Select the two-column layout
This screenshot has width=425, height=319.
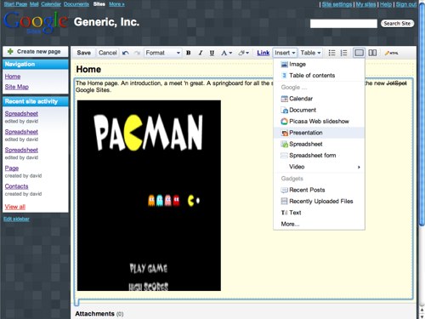[372, 53]
